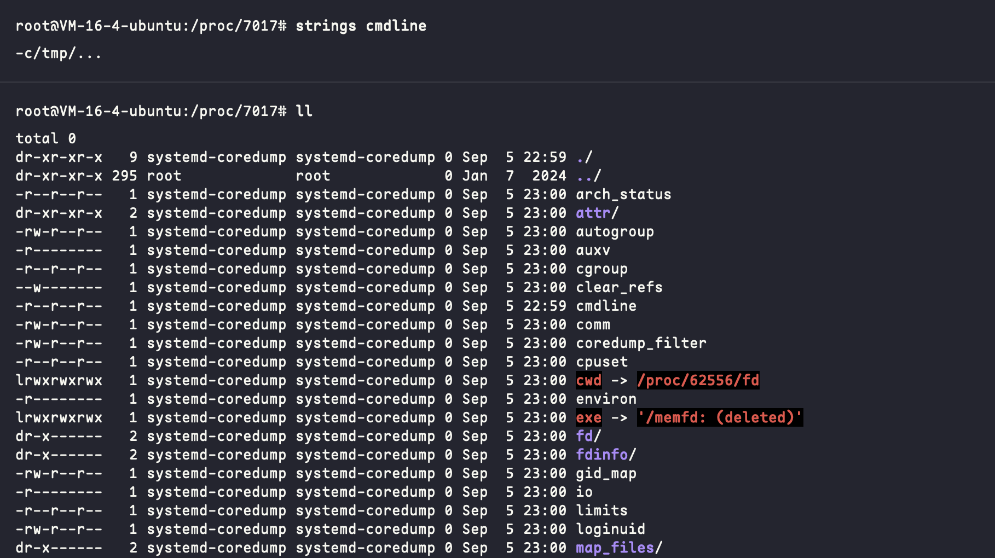Viewport: 995px width, 558px height.
Task: Click the arch_status file name
Action: coord(623,194)
